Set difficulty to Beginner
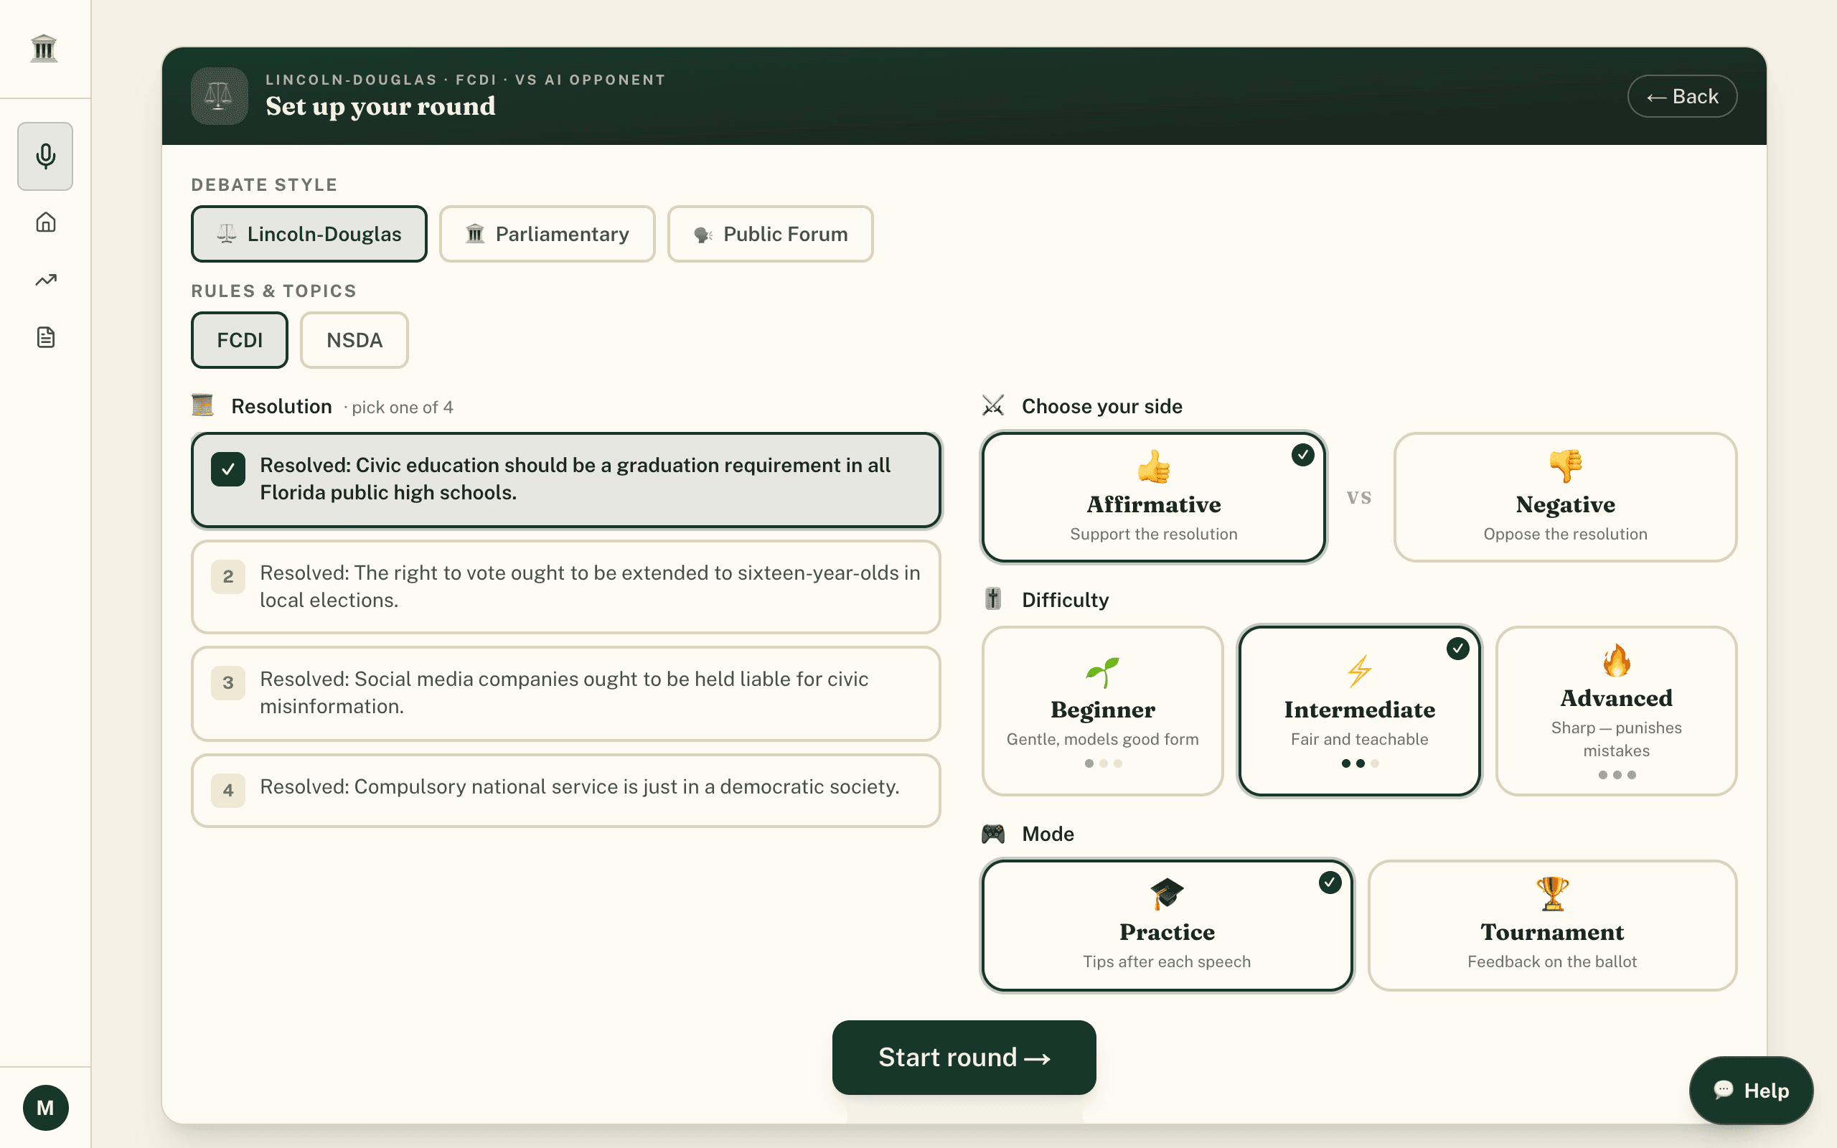The height and width of the screenshot is (1148, 1837). tap(1102, 710)
